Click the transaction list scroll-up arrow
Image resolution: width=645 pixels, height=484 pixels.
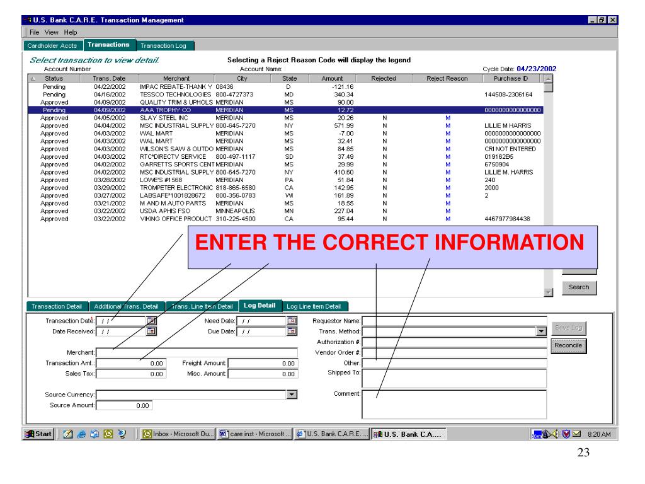(x=548, y=79)
